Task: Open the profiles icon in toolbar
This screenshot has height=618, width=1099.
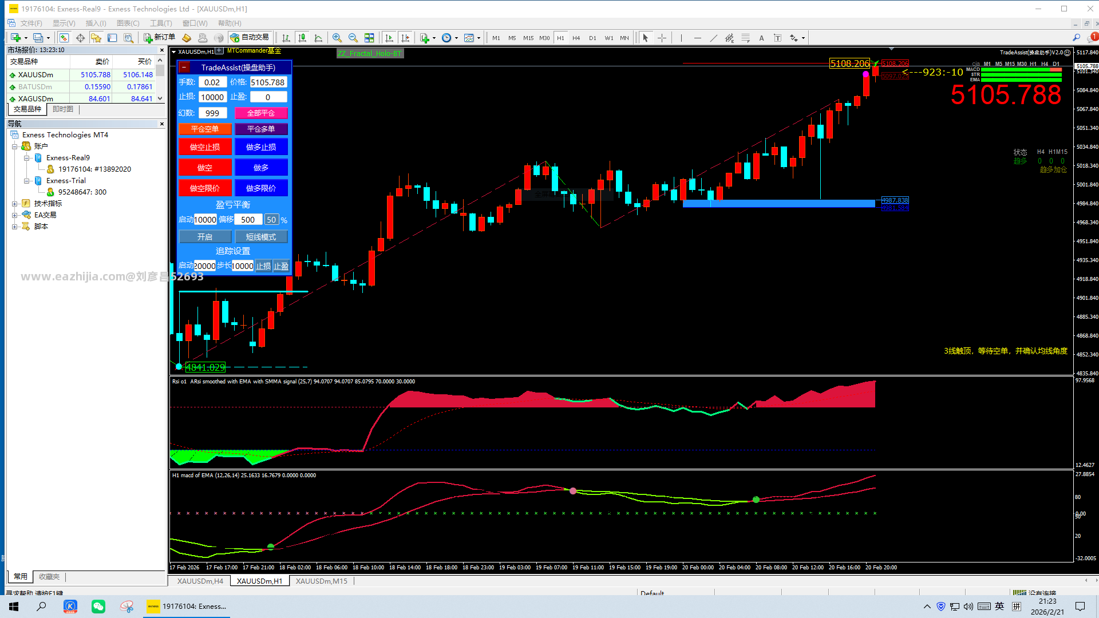Action: coord(38,38)
